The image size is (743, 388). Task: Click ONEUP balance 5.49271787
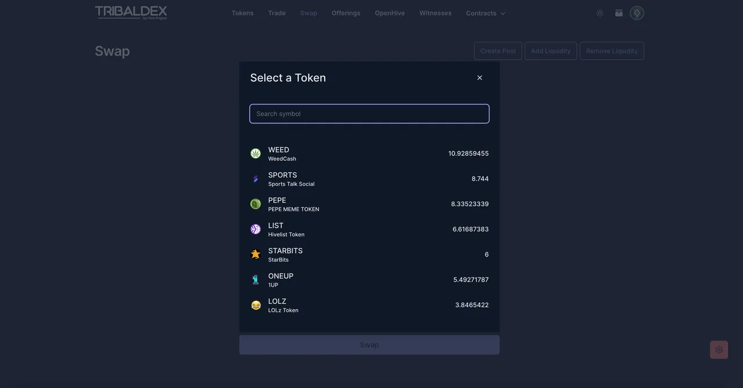471,280
